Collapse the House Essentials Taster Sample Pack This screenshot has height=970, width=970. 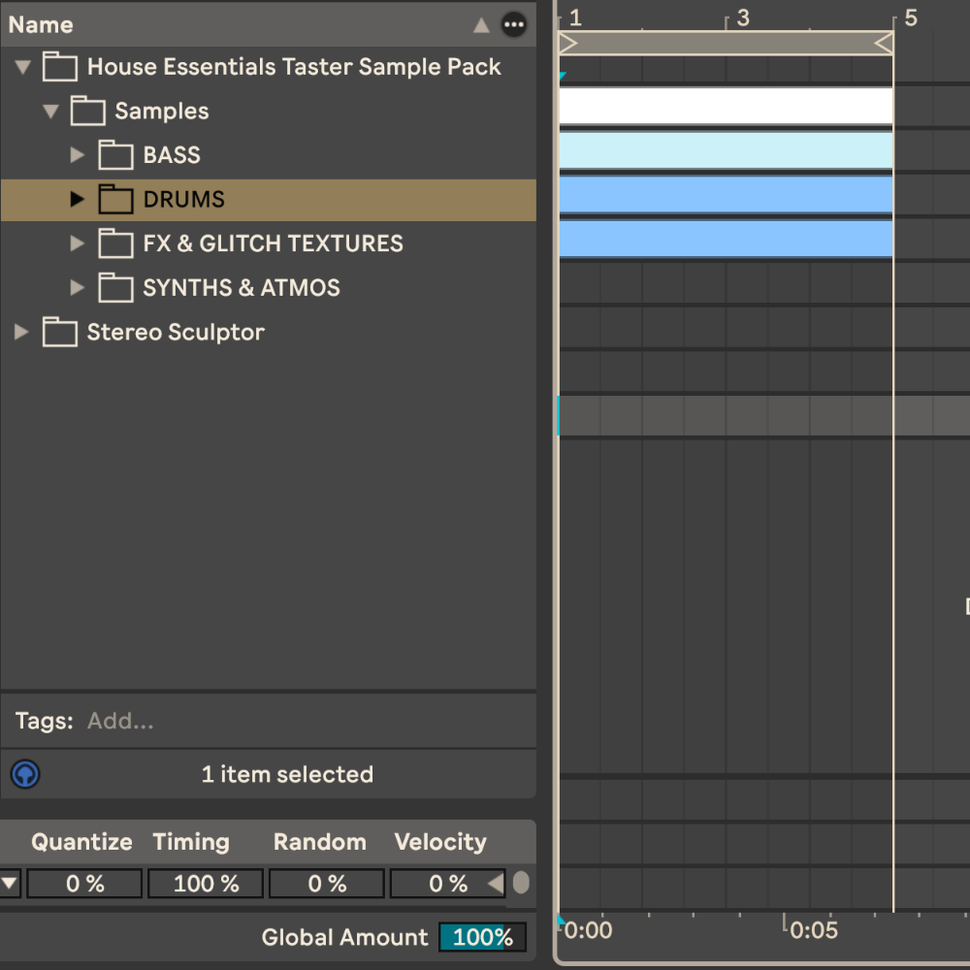tap(23, 68)
